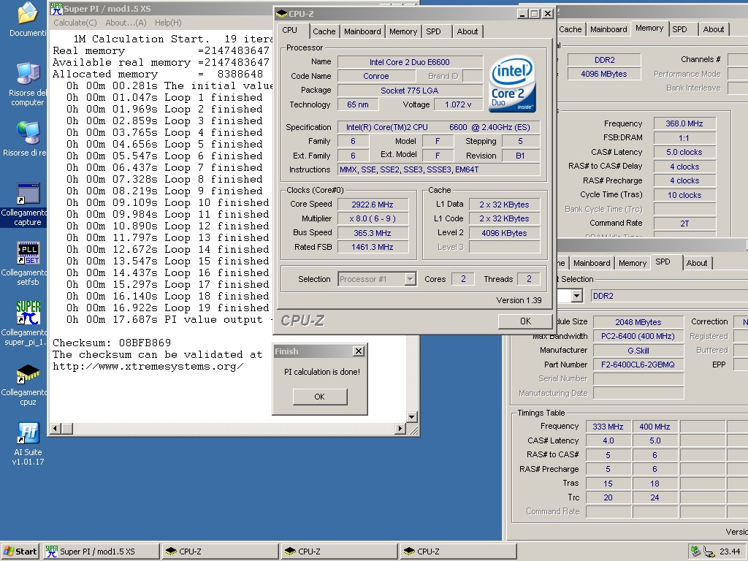Click OK in the CPU-Z CPU window
Screen dimensions: 748x561
pos(525,321)
